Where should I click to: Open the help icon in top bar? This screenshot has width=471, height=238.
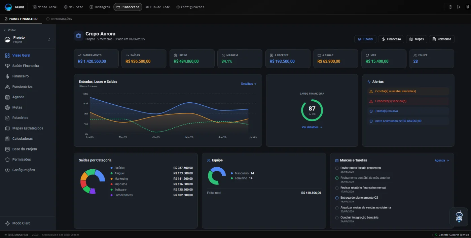tap(450, 7)
